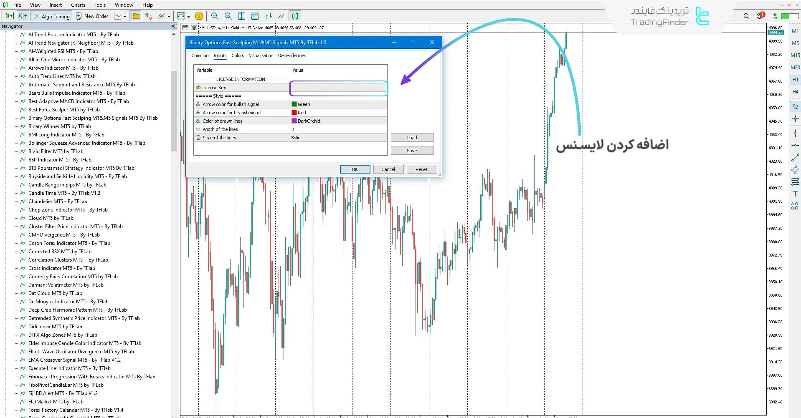
Task: Pick the trendline drawing tool
Action: point(795,158)
